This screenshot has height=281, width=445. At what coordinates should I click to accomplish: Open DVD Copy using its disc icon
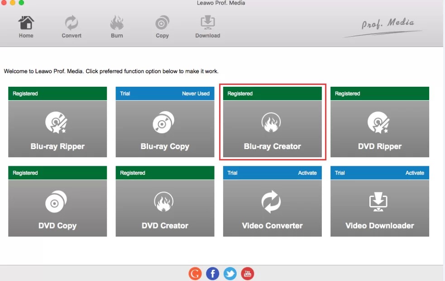click(57, 200)
